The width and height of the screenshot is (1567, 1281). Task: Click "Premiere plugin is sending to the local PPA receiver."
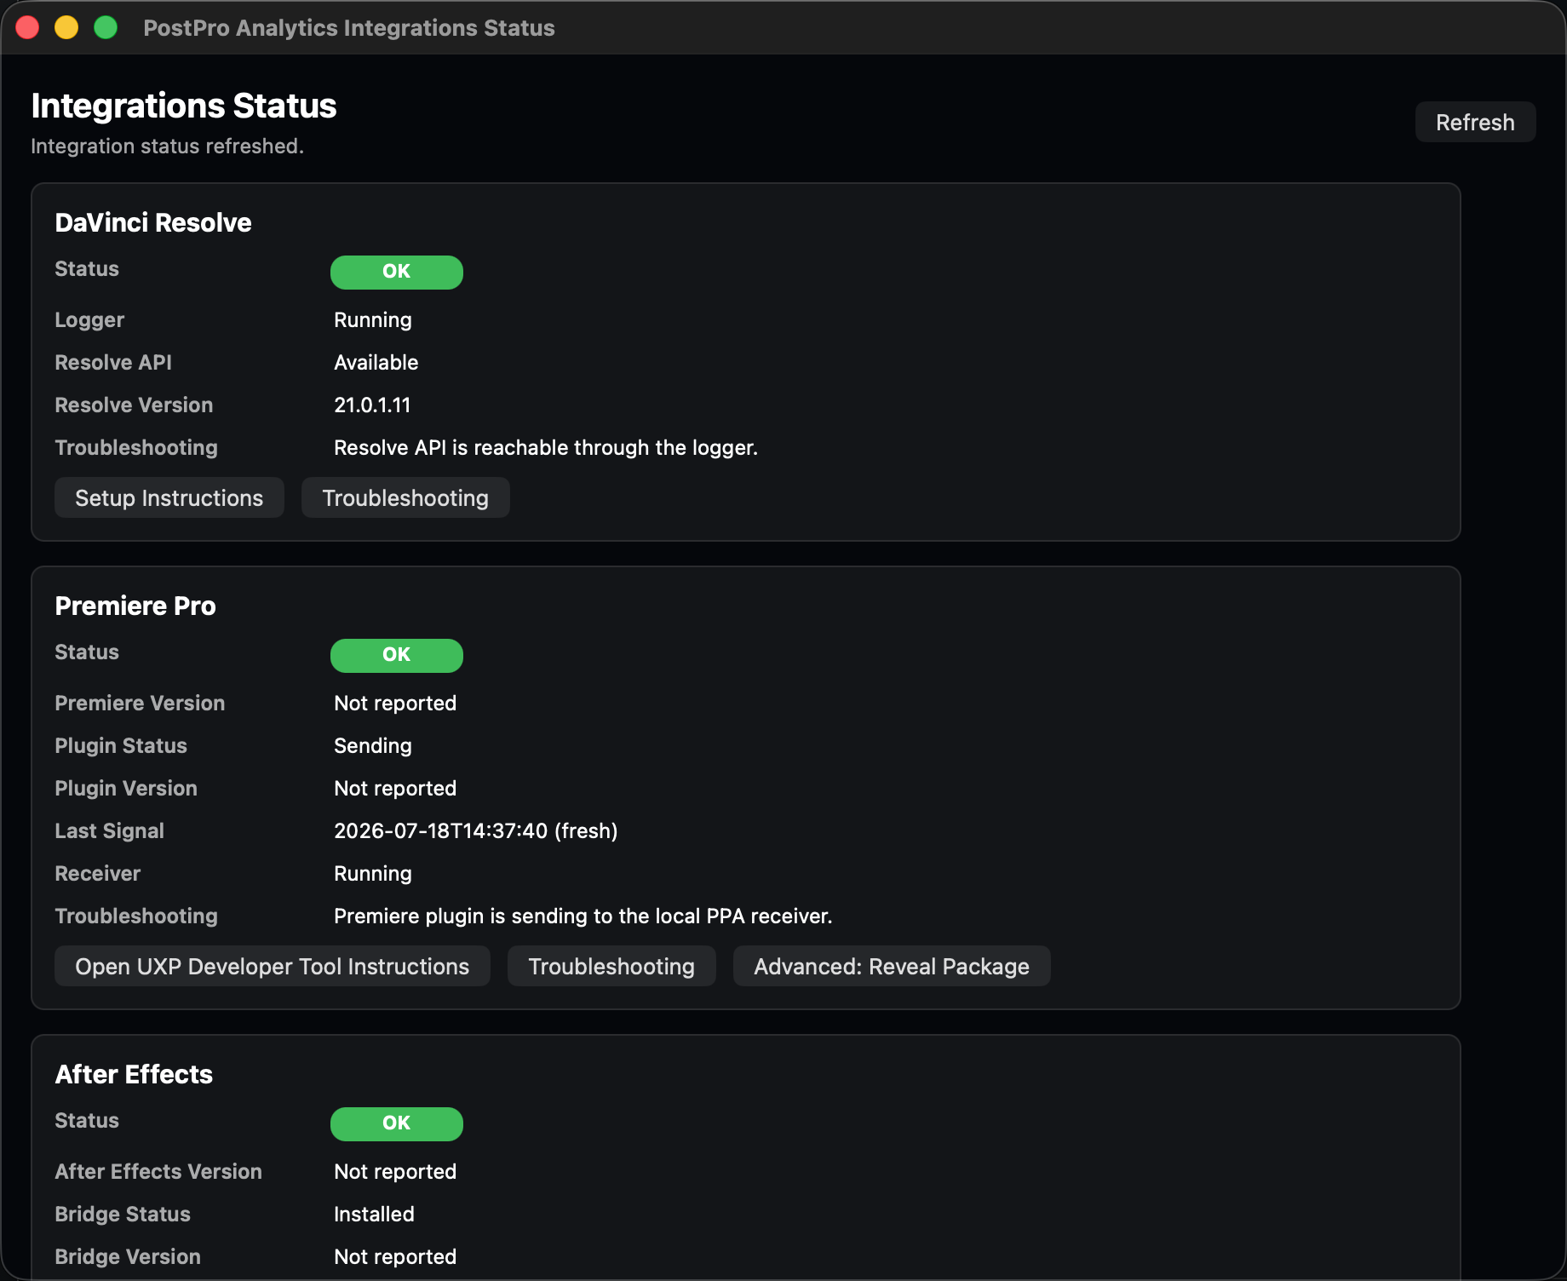click(583, 916)
